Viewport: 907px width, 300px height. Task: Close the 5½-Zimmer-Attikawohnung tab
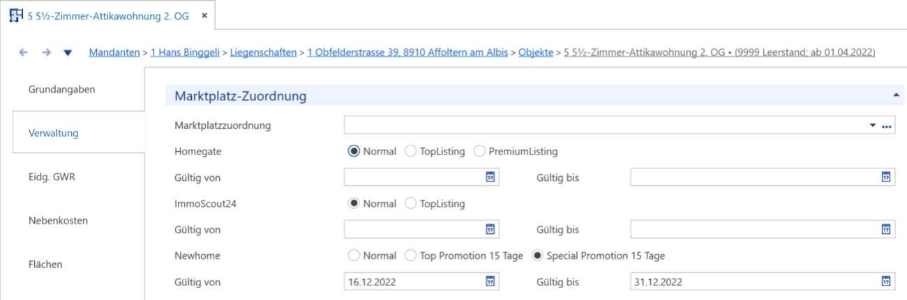point(204,15)
